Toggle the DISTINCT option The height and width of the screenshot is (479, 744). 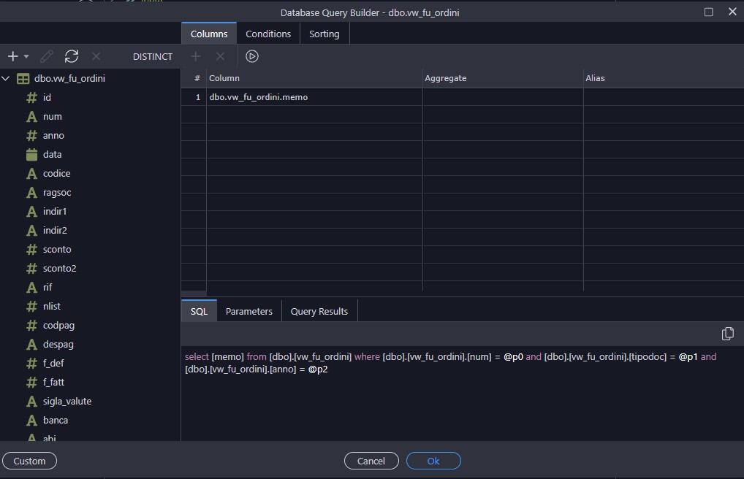point(153,56)
